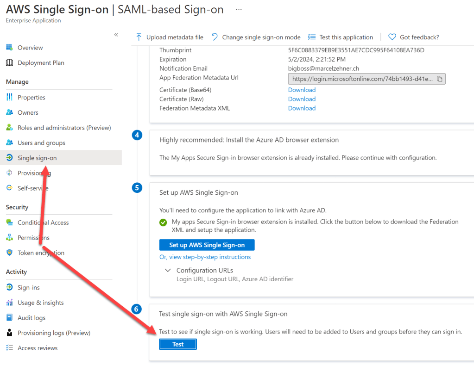Click the Token encryption shield icon

point(9,253)
